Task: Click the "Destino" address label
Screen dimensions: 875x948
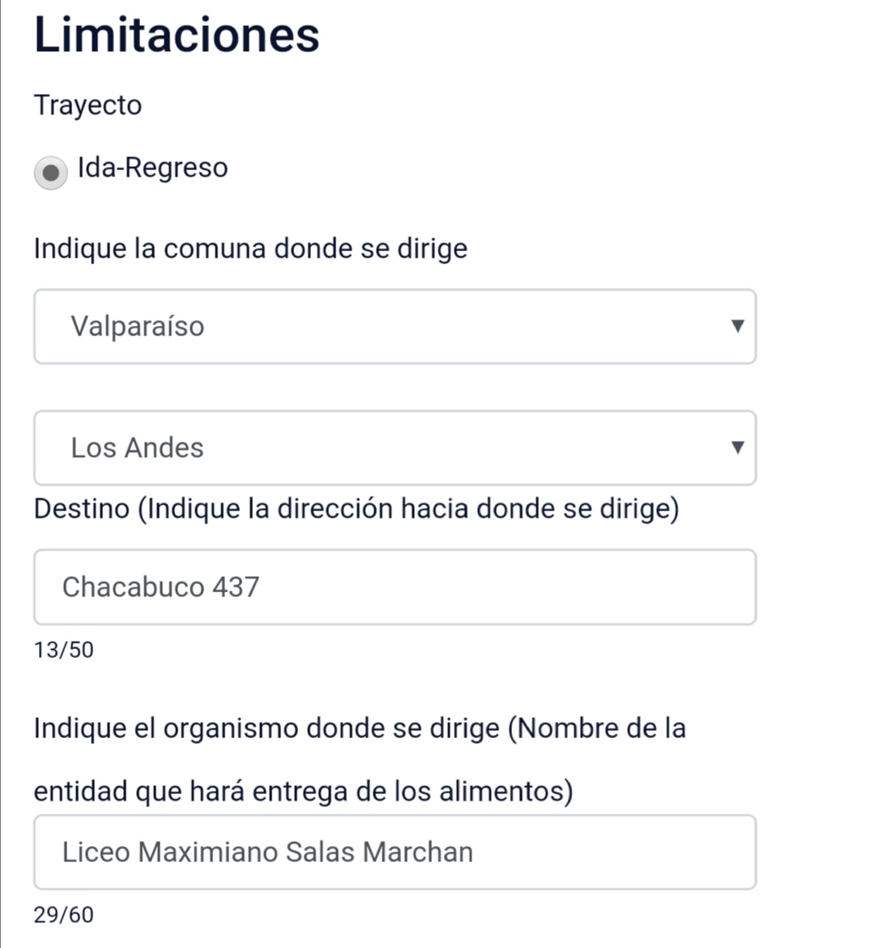Action: pyautogui.click(x=356, y=509)
